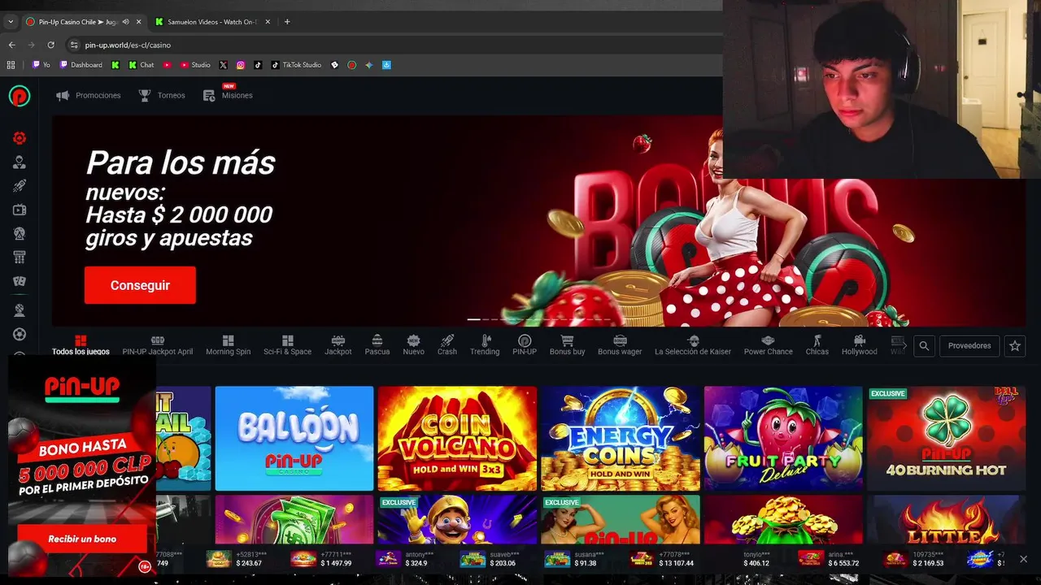Select the Crash category tab

click(x=447, y=345)
